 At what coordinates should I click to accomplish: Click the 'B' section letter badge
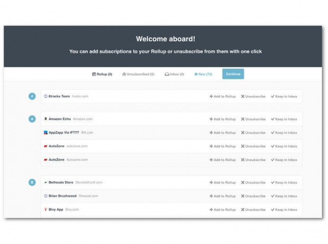pyautogui.click(x=32, y=182)
